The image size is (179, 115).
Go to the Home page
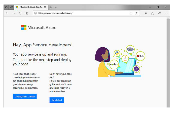click(x=27, y=13)
